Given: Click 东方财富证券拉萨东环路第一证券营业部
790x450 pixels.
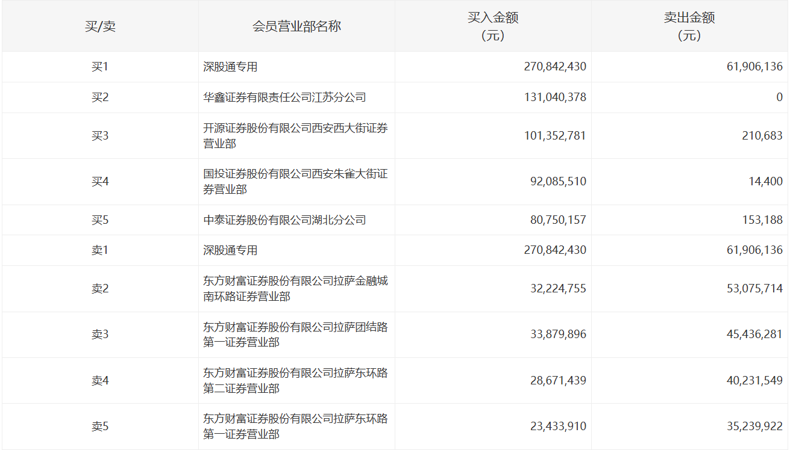Looking at the screenshot, I should click(x=295, y=427).
